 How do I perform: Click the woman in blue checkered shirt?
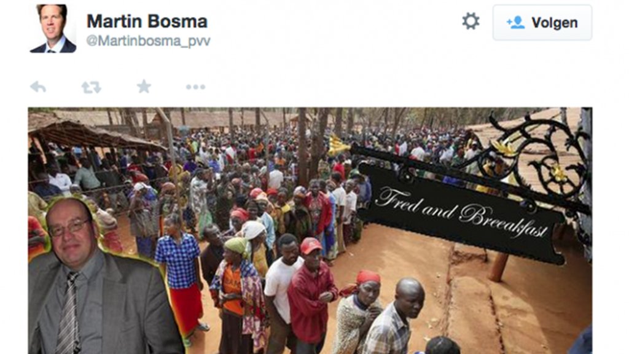179,273
